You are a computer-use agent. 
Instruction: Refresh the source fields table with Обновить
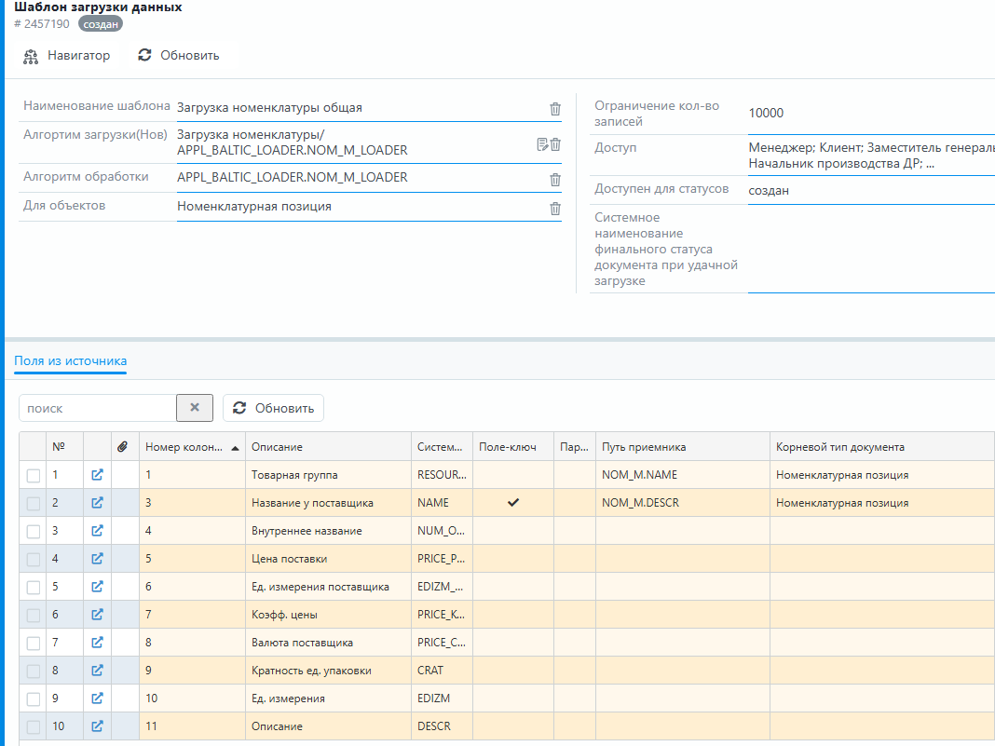pyautogui.click(x=273, y=408)
